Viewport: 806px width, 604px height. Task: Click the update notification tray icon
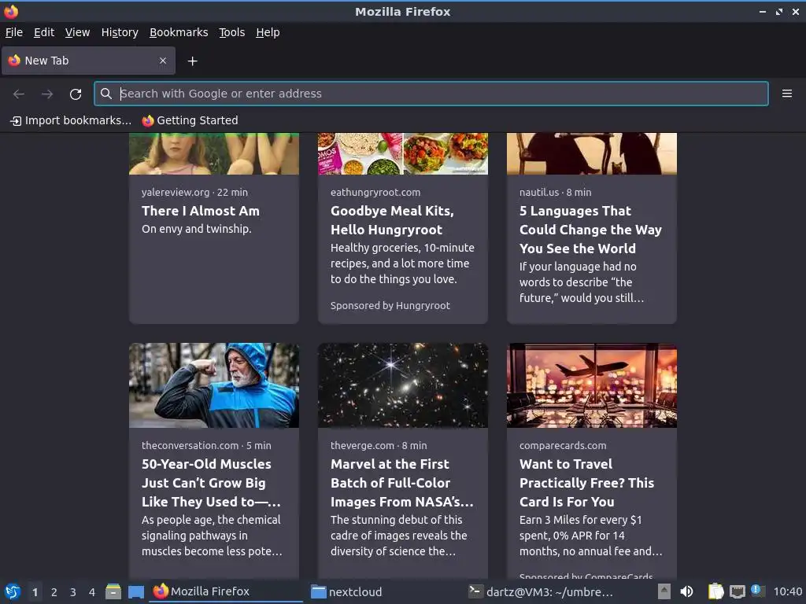click(x=757, y=591)
